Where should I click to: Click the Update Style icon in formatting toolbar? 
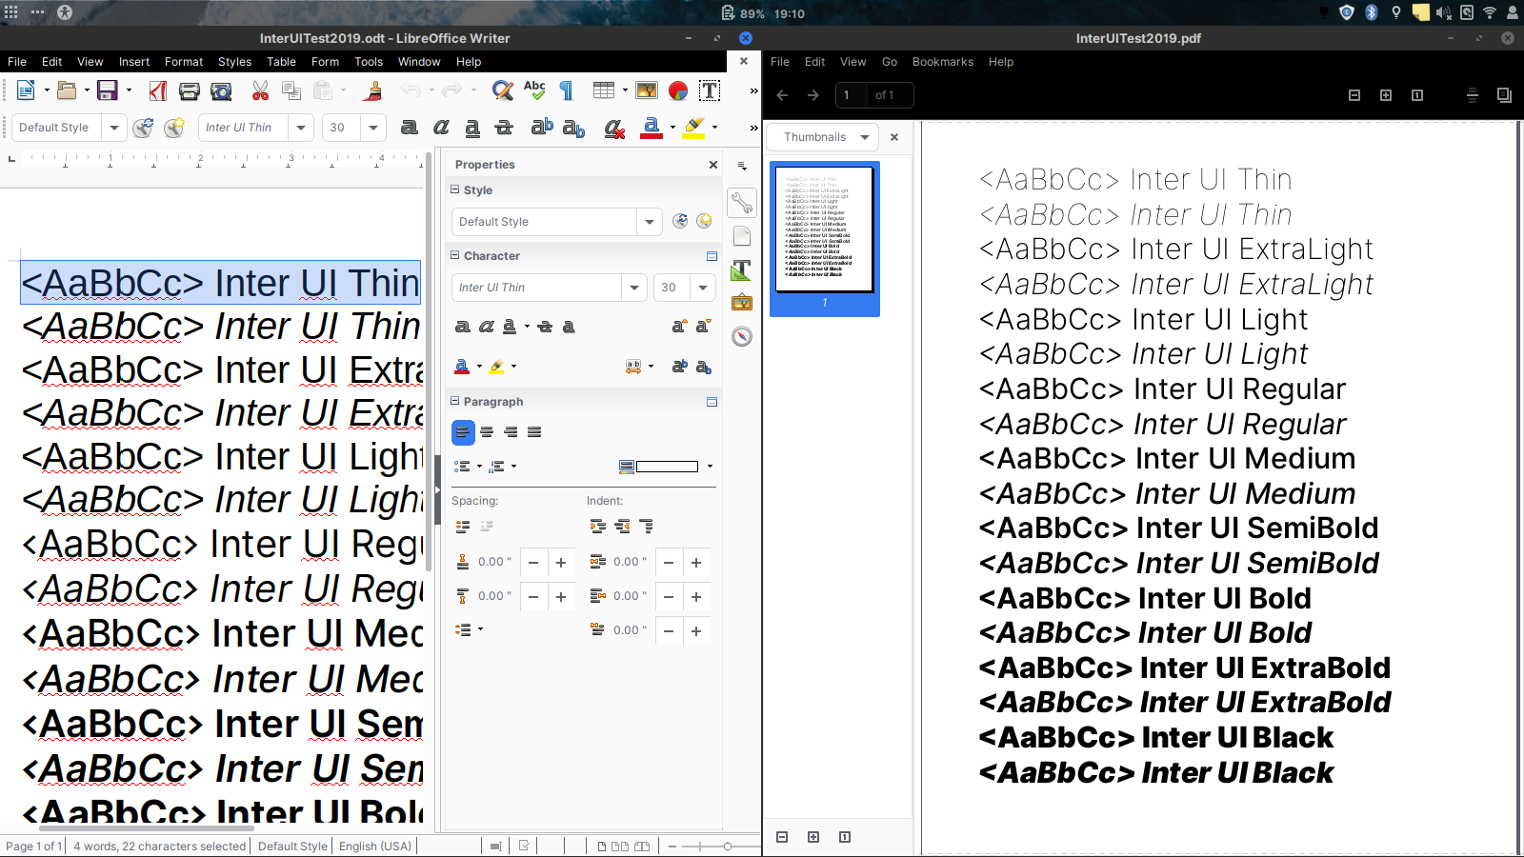coord(143,128)
